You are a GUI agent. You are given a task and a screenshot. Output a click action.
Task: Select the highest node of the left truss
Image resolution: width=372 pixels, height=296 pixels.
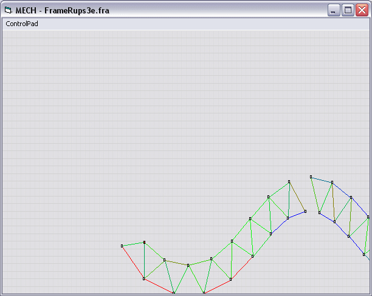(289, 181)
